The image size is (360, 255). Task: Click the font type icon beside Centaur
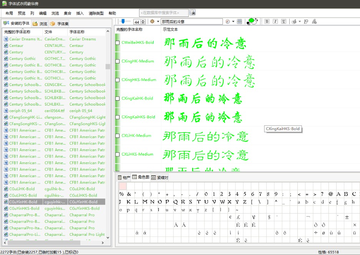tap(6, 45)
